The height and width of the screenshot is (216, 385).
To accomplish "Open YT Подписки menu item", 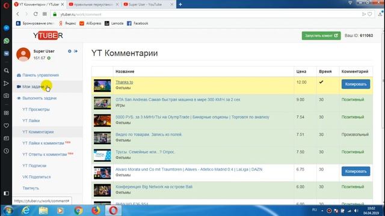I will pyautogui.click(x=34, y=166).
